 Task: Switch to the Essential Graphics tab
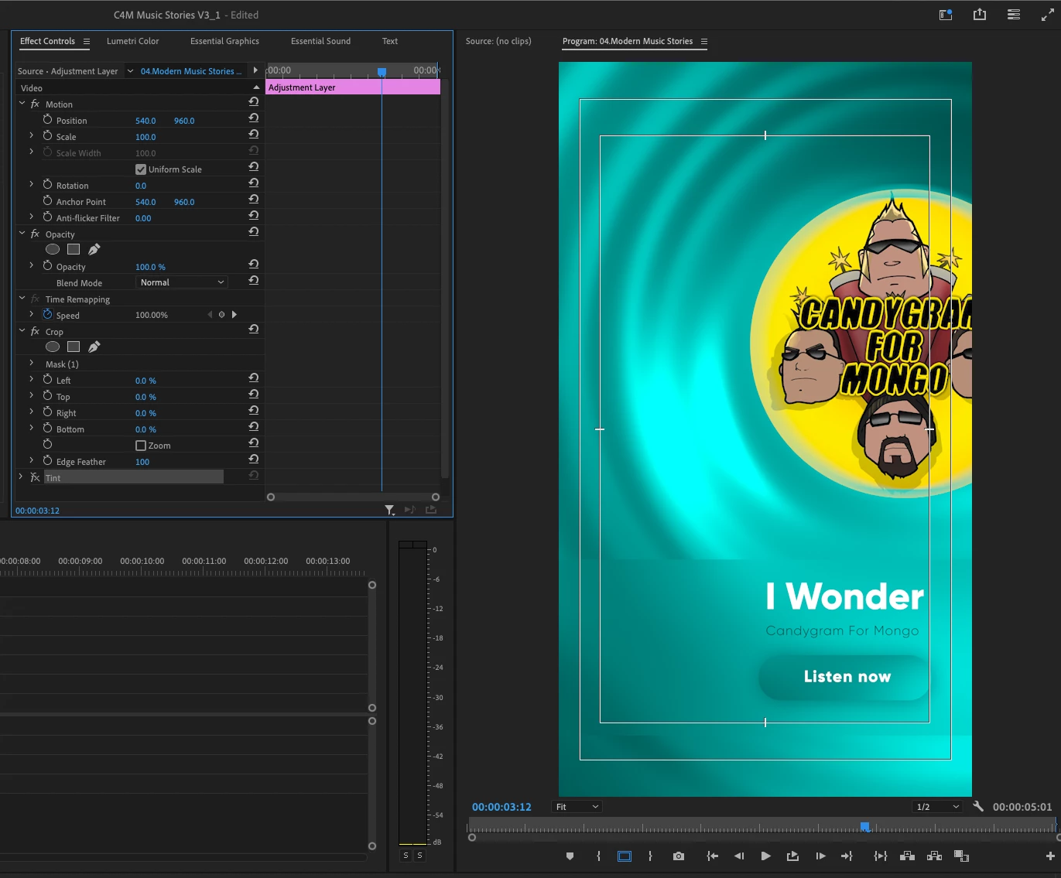tap(224, 41)
